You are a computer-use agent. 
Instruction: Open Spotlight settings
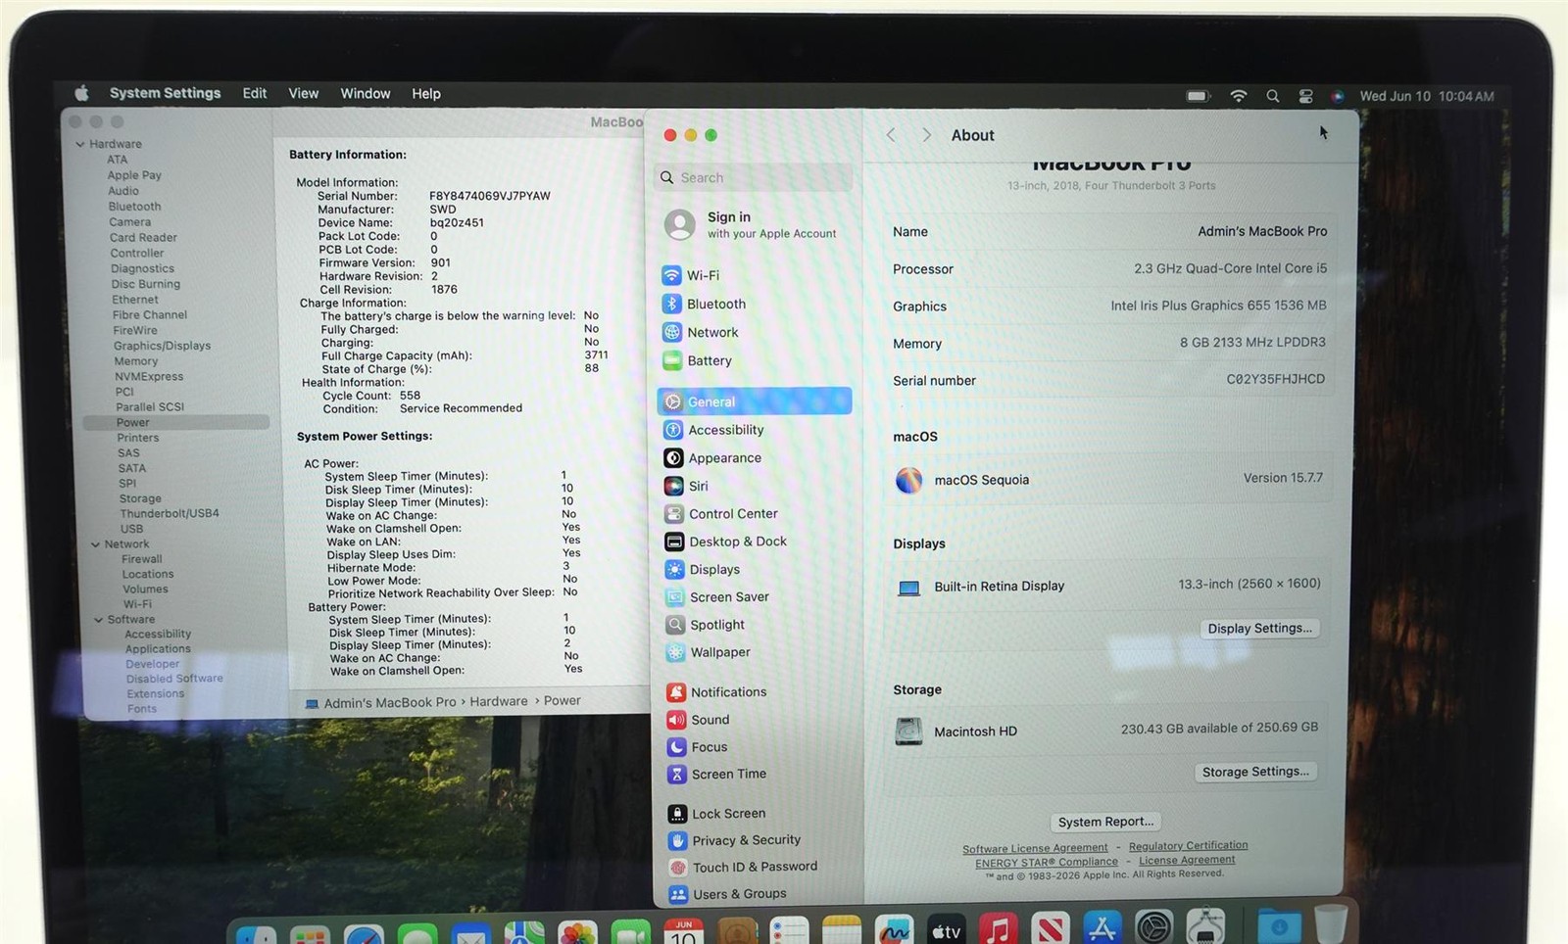(x=707, y=625)
